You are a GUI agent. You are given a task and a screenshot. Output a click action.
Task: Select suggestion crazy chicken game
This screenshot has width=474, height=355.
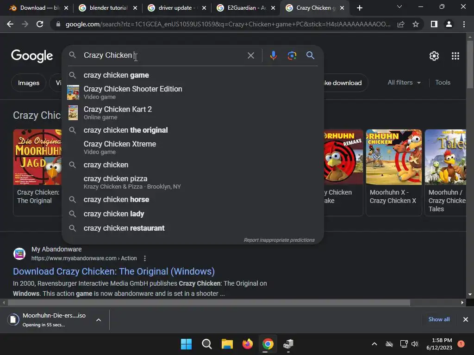(x=193, y=75)
